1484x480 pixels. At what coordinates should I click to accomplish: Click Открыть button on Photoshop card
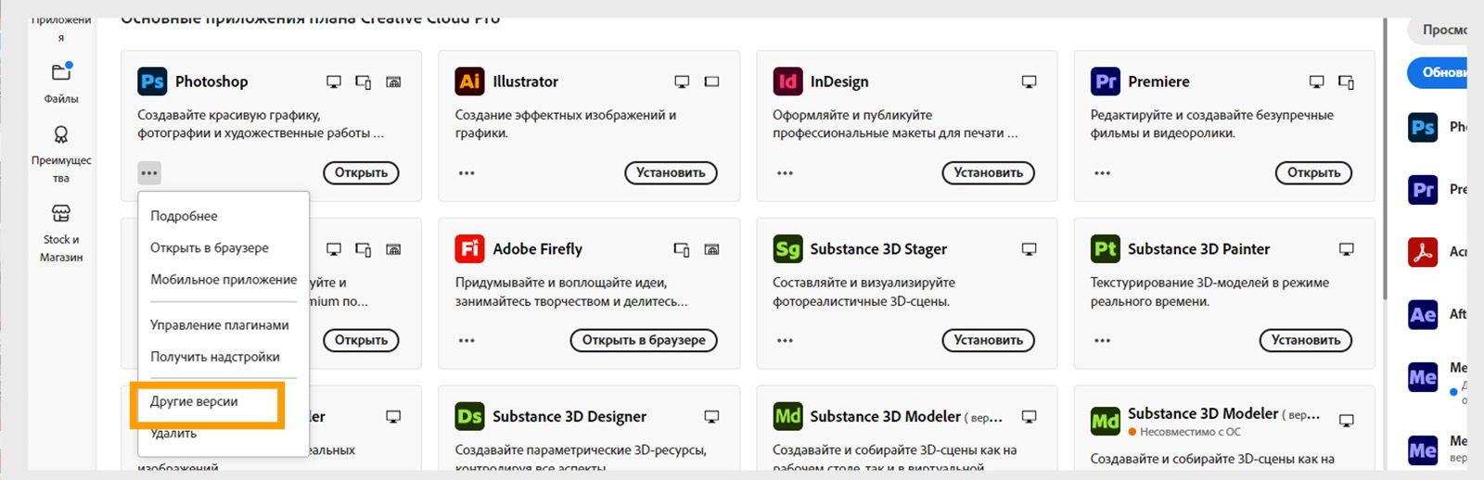(361, 172)
